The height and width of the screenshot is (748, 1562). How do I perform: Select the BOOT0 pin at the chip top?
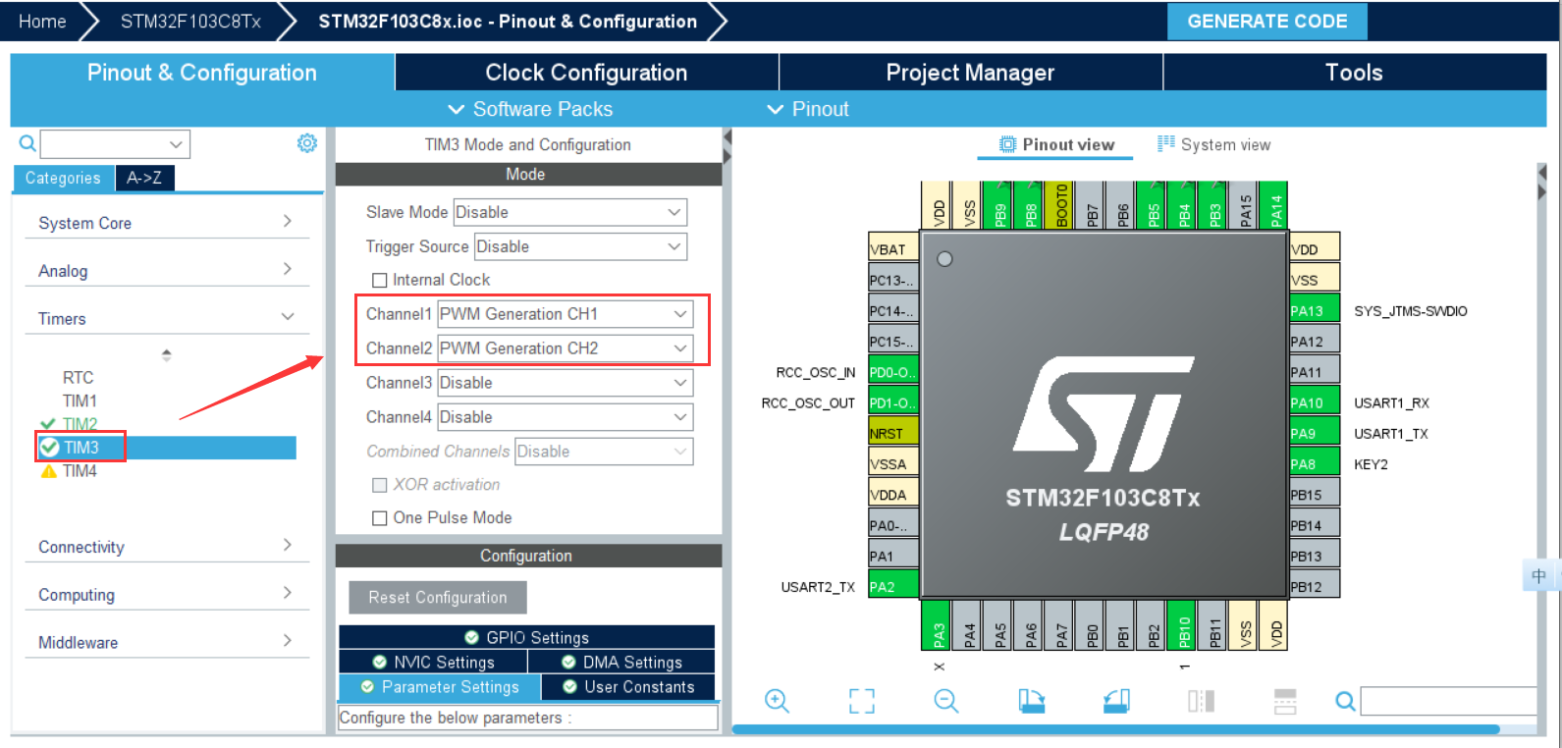click(1060, 205)
